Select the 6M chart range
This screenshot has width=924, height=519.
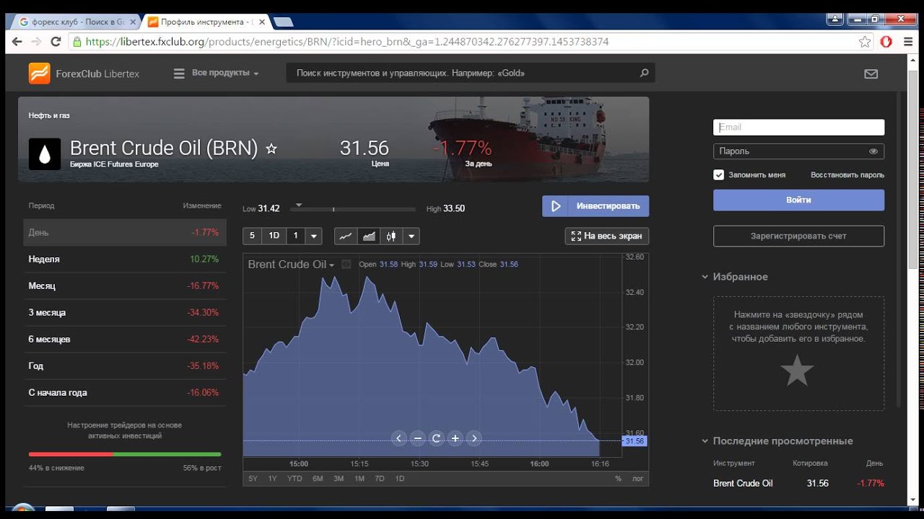click(318, 479)
